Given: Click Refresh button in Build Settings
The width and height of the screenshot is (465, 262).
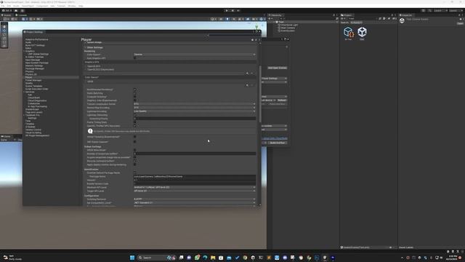Looking at the screenshot, I should 282,100.
